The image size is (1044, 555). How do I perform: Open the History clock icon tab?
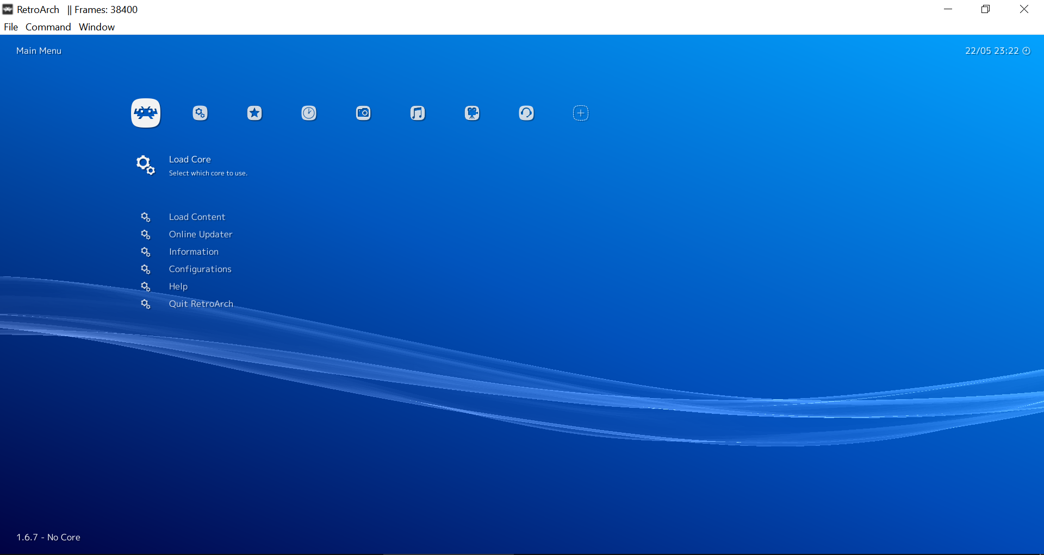pos(309,113)
